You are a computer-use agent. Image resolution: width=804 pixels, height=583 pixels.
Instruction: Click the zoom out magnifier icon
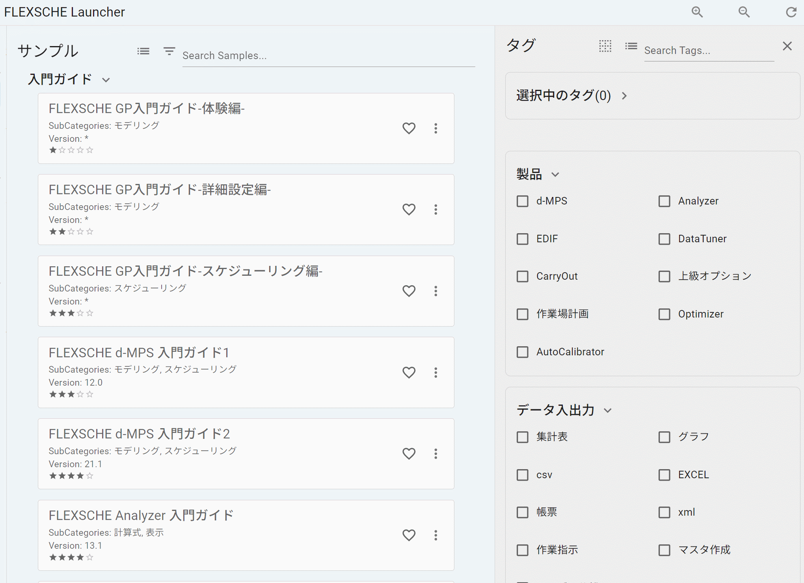[744, 12]
